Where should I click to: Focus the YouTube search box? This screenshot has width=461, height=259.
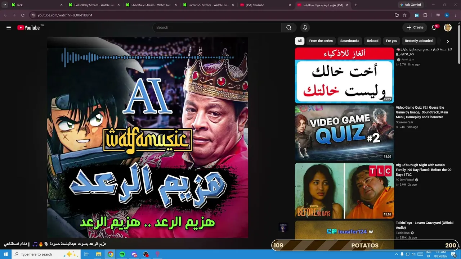coord(217,27)
